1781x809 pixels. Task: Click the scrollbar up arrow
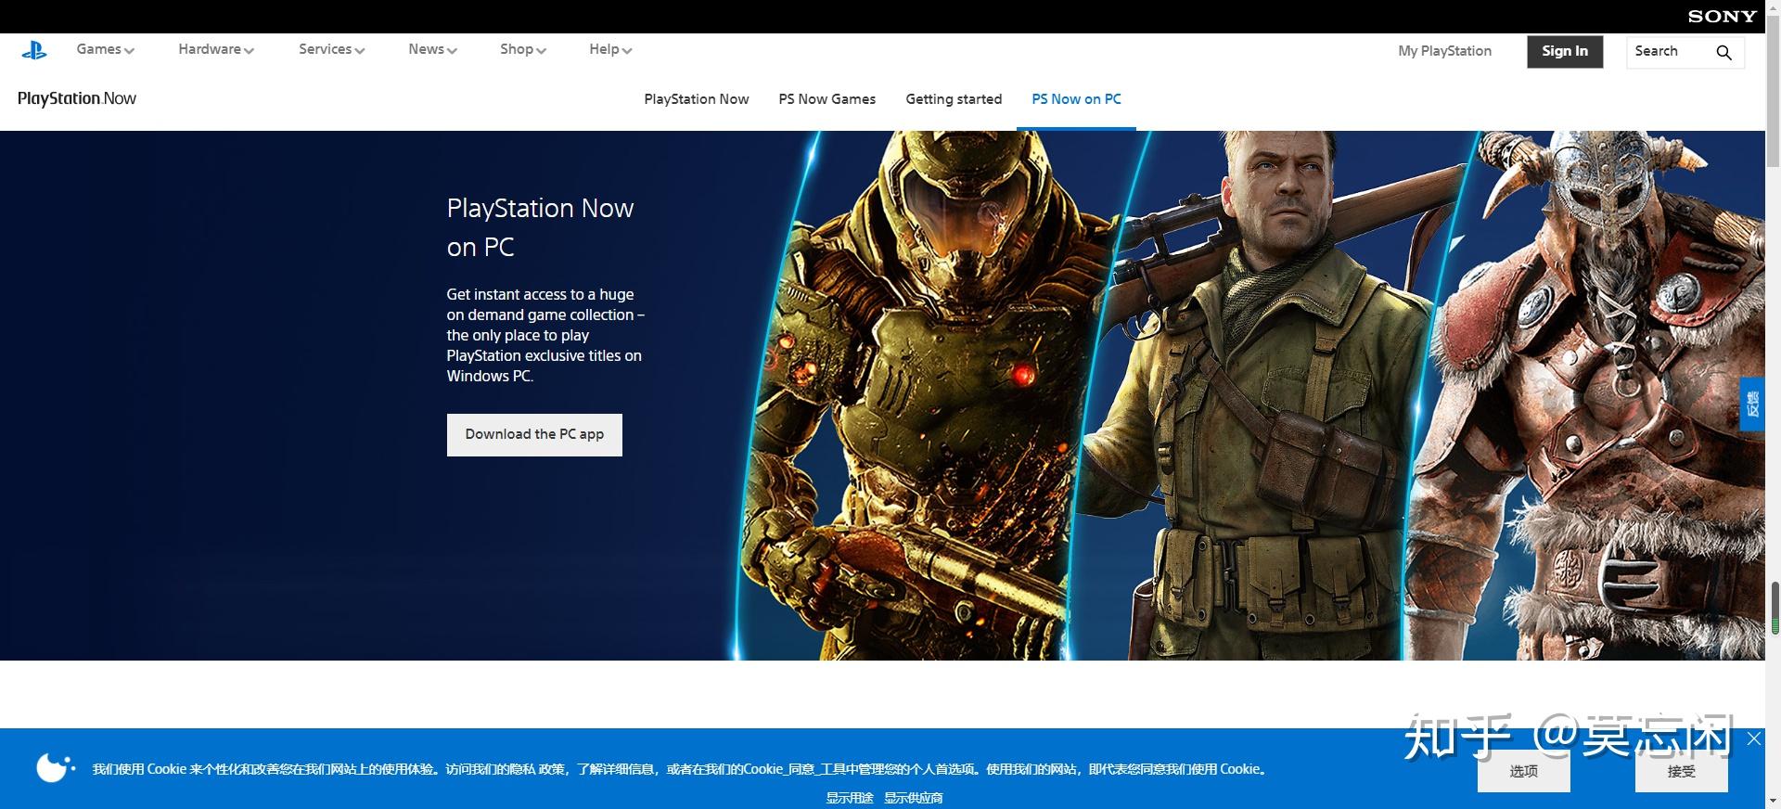[x=1774, y=8]
